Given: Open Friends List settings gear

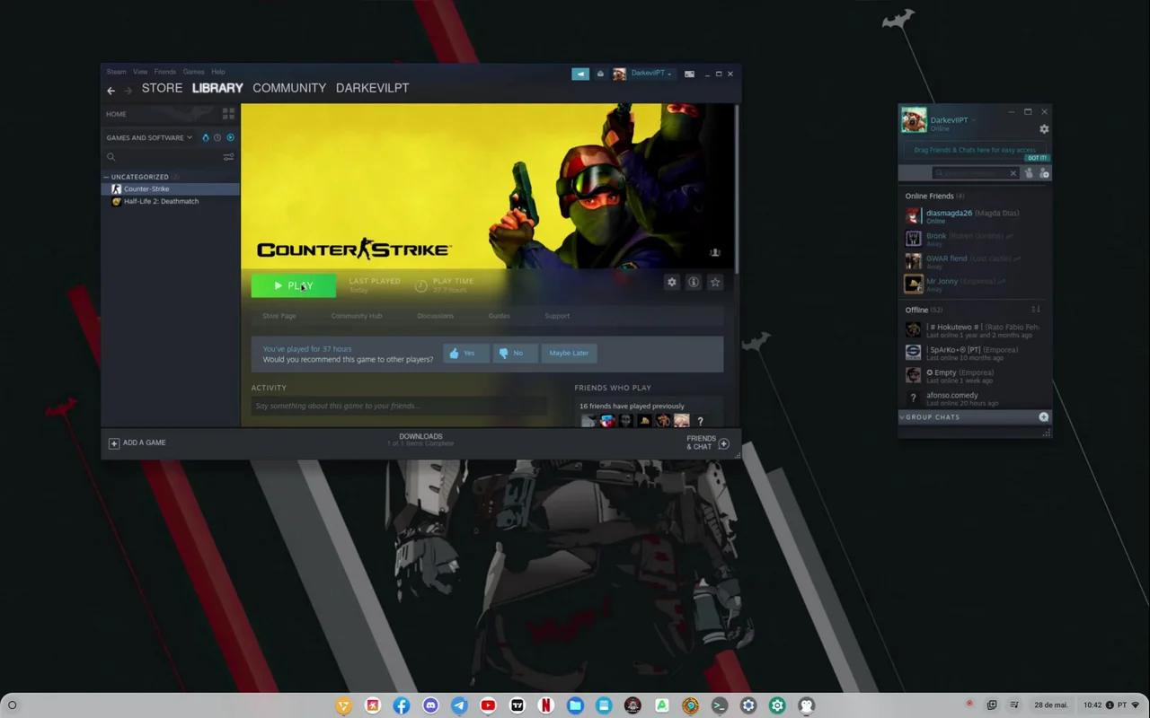Looking at the screenshot, I should [x=1044, y=129].
